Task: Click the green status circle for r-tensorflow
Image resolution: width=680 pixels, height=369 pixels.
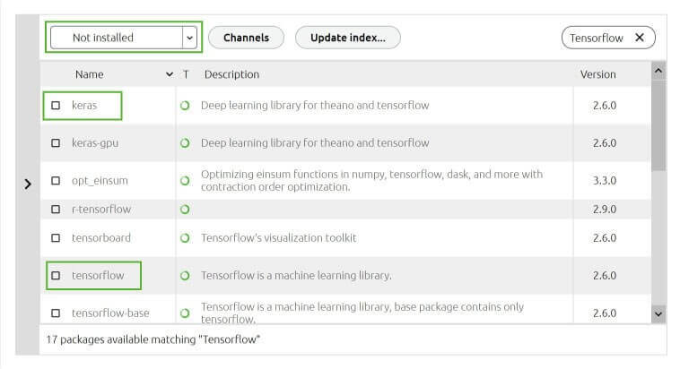Action: pyautogui.click(x=185, y=210)
